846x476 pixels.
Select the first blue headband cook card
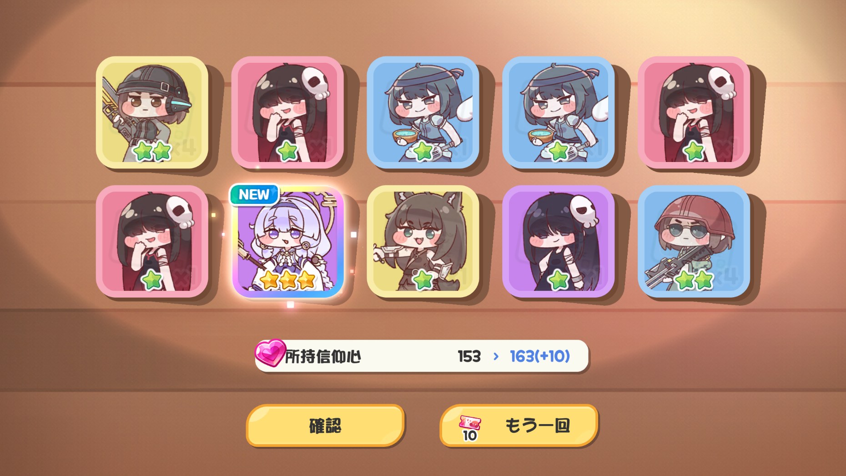pyautogui.click(x=423, y=112)
